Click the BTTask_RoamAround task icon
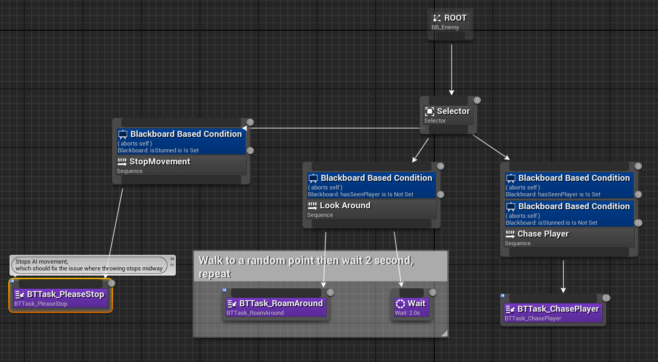 coord(232,303)
